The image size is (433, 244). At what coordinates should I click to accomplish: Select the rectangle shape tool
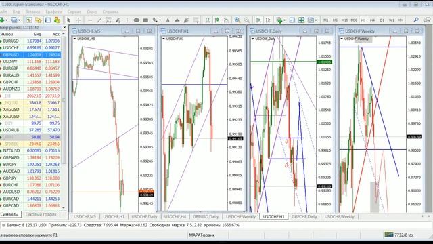click(x=145, y=20)
